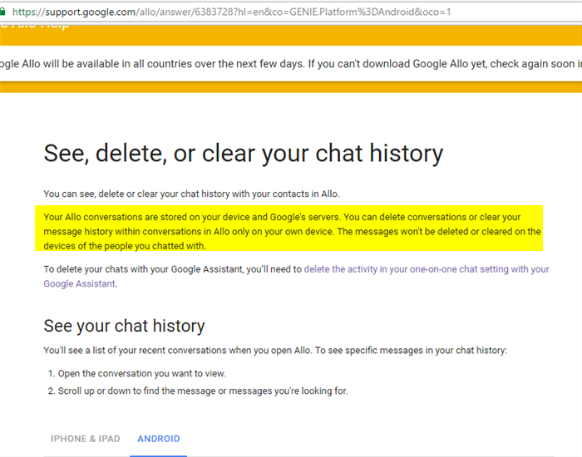Click the green secure padlock icon
Image resolution: width=582 pixels, height=457 pixels.
2,12
